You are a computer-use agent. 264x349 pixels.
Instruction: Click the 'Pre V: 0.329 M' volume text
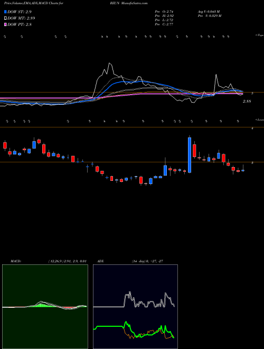click(209, 16)
